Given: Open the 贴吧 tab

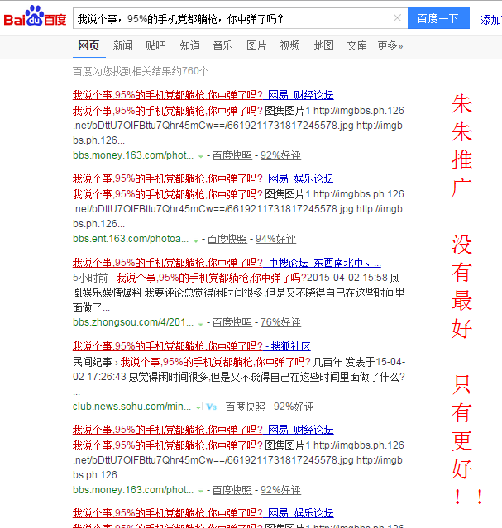Looking at the screenshot, I should 155,45.
